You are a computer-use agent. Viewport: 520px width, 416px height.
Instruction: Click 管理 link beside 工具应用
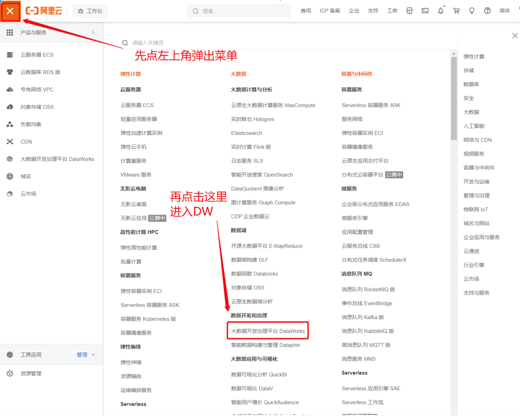coord(82,355)
